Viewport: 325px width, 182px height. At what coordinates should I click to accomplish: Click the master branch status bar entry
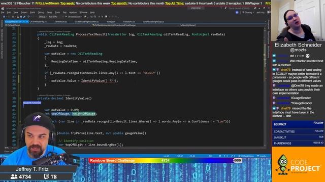coord(263,156)
